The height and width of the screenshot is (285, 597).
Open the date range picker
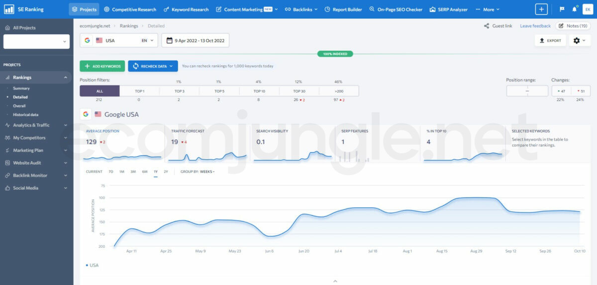195,40
